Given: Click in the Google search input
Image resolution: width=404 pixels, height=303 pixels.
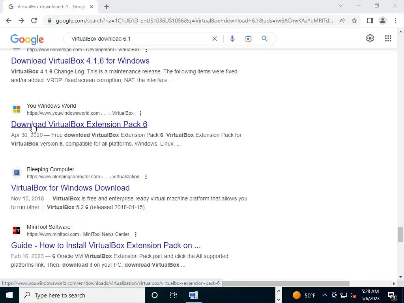Looking at the screenshot, I should tap(139, 39).
